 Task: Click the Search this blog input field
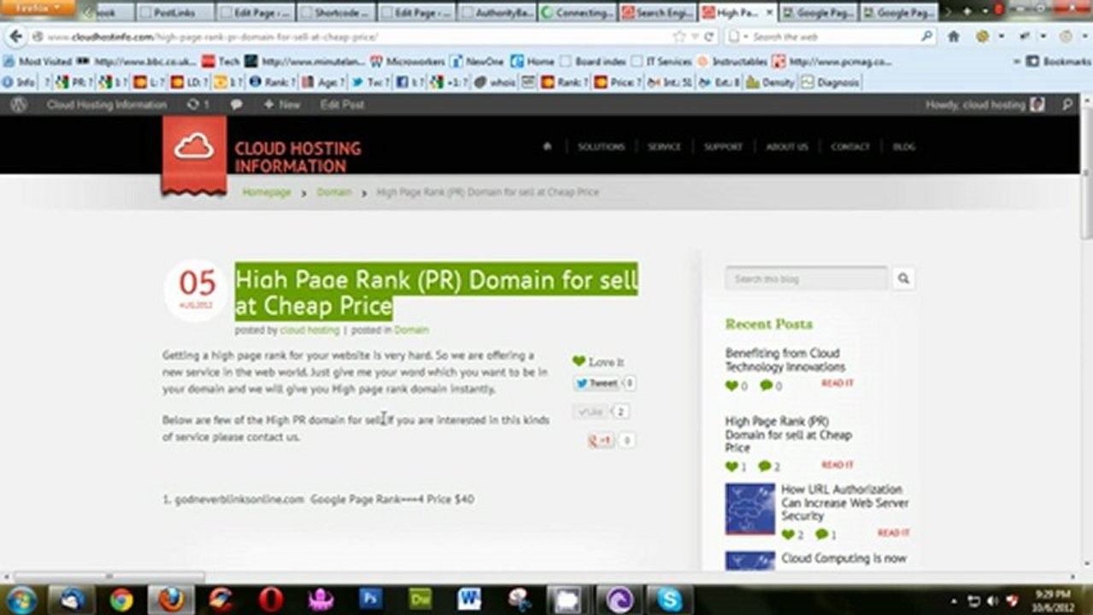pos(807,278)
